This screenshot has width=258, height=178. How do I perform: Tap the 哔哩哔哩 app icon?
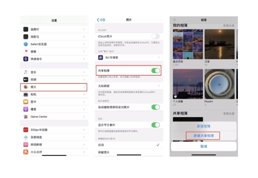[26, 144]
